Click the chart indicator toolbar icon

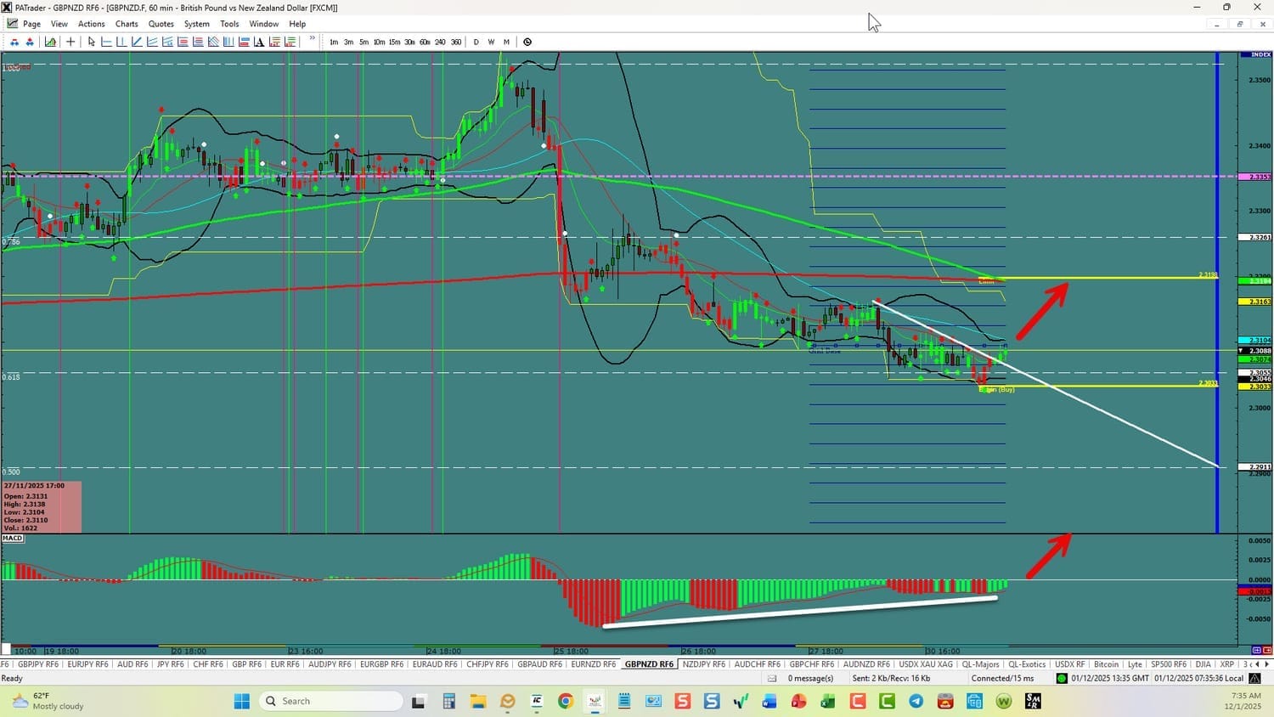coord(51,42)
